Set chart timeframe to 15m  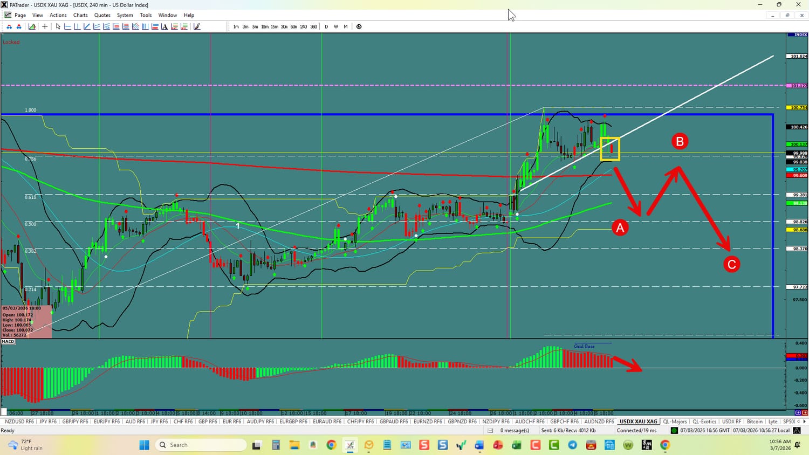pyautogui.click(x=275, y=26)
